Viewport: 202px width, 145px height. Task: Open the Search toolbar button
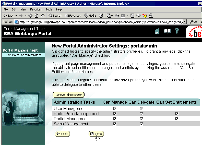(x=55, y=16)
